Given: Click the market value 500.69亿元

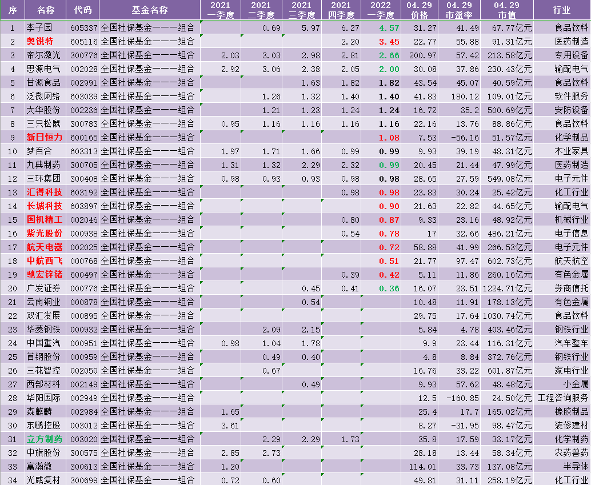Looking at the screenshot, I should tap(510, 110).
